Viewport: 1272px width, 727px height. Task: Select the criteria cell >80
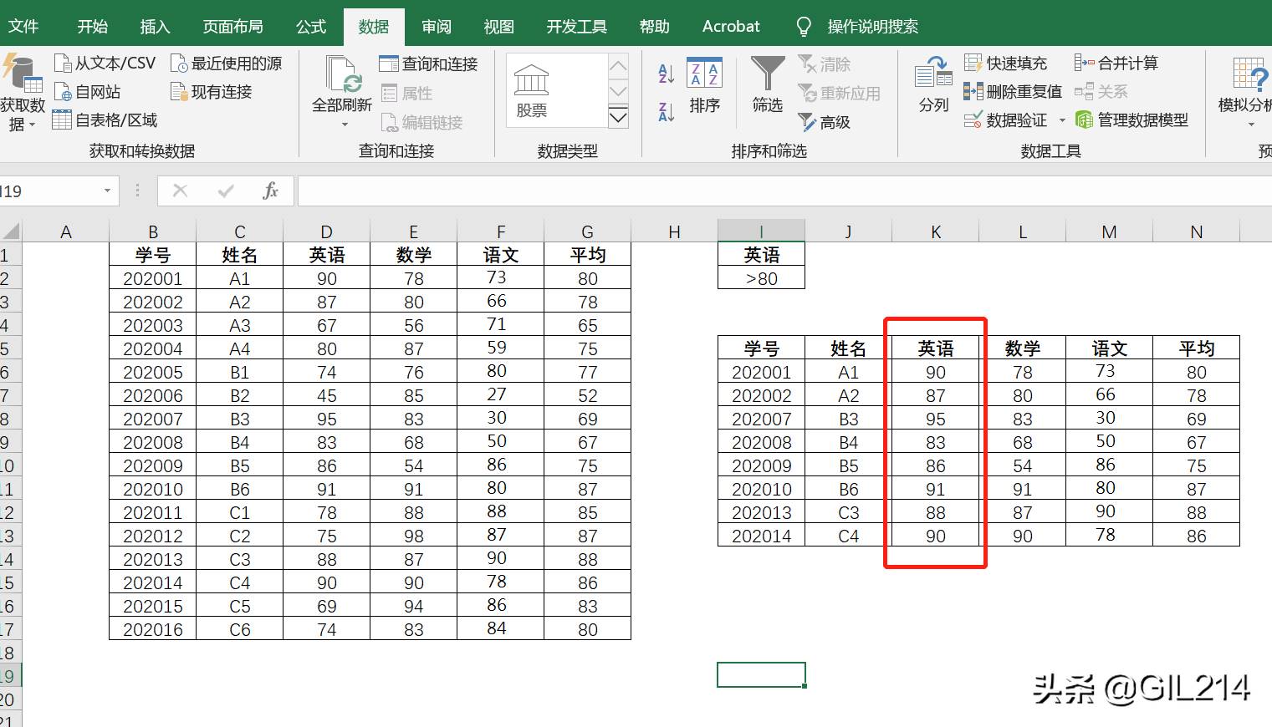[761, 278]
